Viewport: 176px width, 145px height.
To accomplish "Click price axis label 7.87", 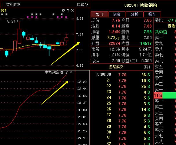I will point(80,35).
